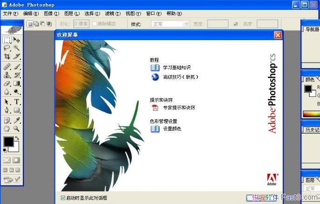Image resolution: width=320 pixels, height=204 pixels.
Task: Switch to Quick Mask mode
Action: click(16, 160)
